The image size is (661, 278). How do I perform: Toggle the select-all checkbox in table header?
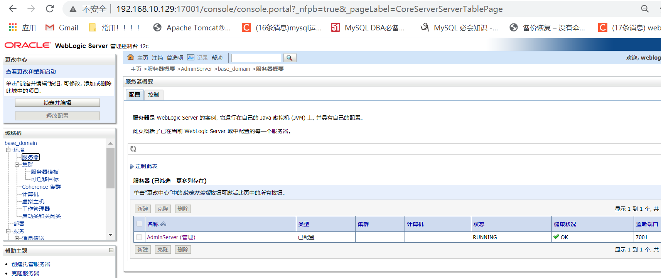139,224
